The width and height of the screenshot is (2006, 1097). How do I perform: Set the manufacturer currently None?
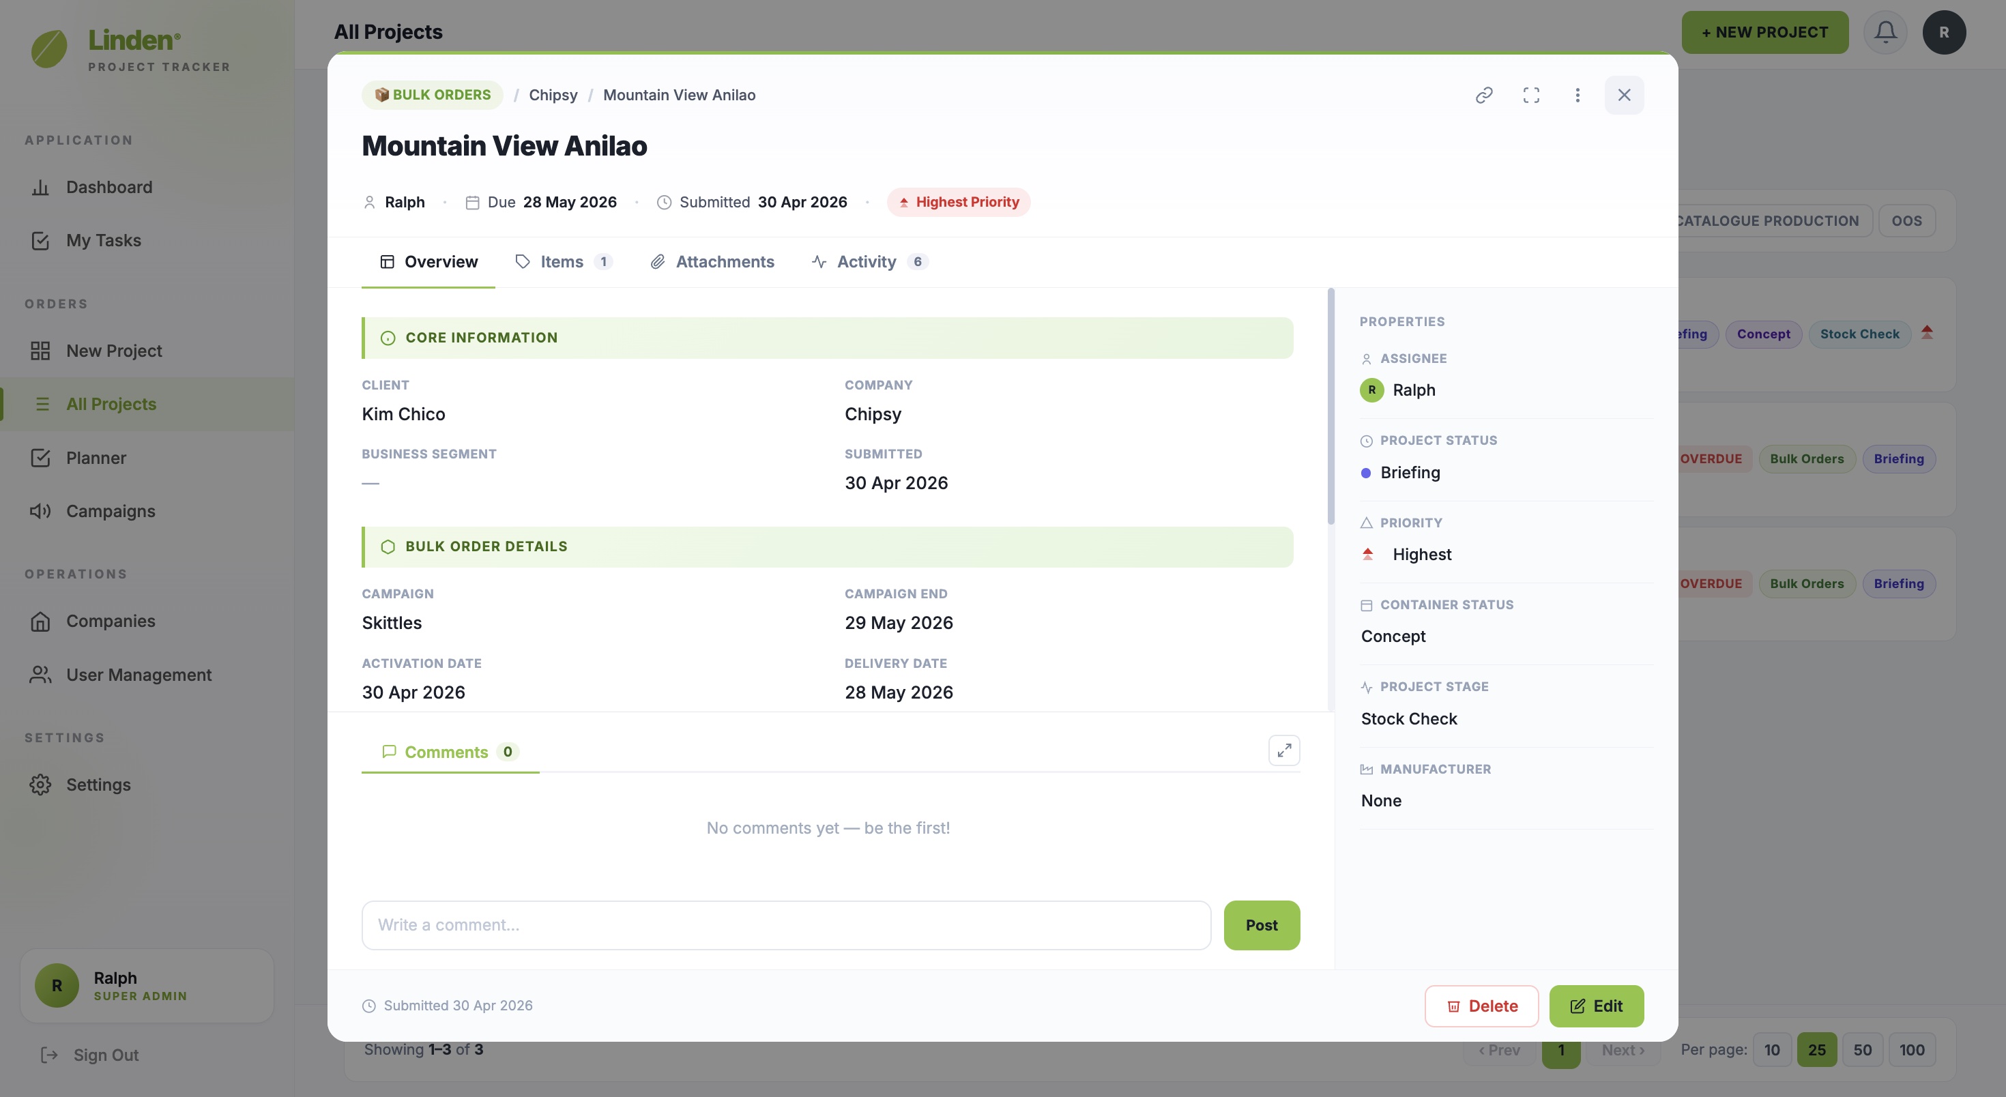coord(1381,800)
